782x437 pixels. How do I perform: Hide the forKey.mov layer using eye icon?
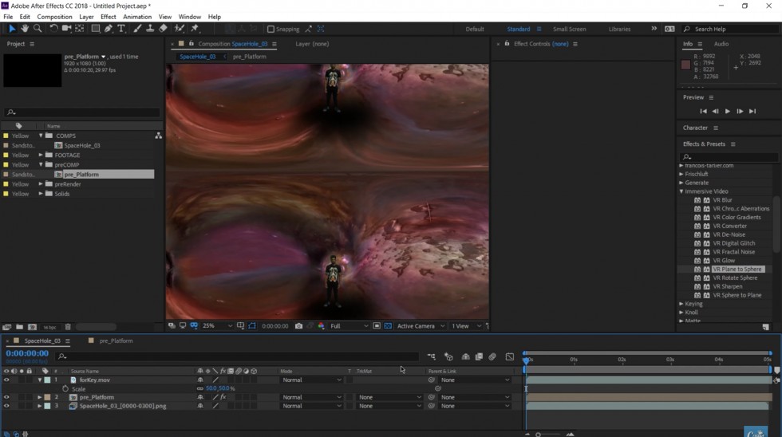click(6, 380)
